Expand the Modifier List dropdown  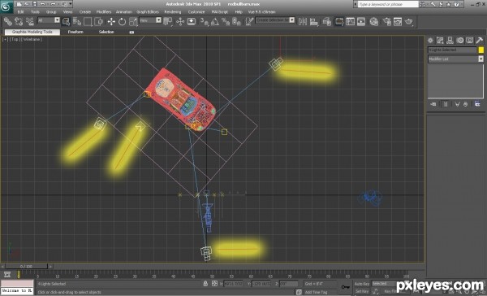coord(455,59)
